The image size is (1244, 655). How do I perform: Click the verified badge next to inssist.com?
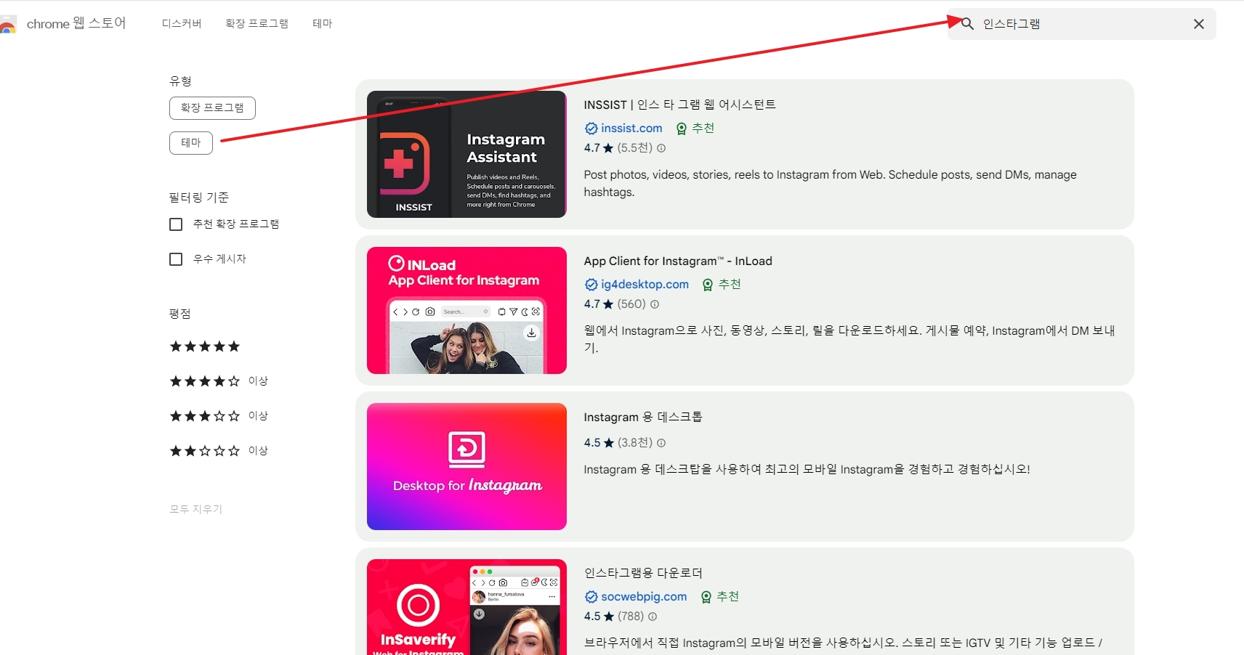[591, 129]
